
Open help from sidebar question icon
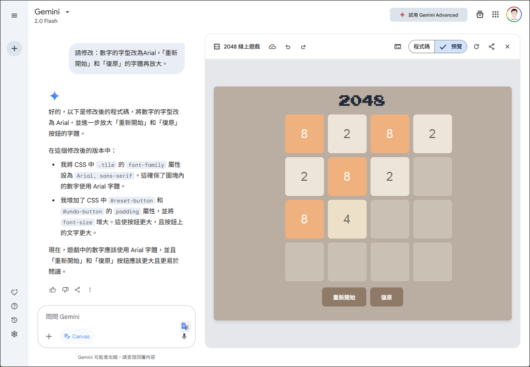14,306
